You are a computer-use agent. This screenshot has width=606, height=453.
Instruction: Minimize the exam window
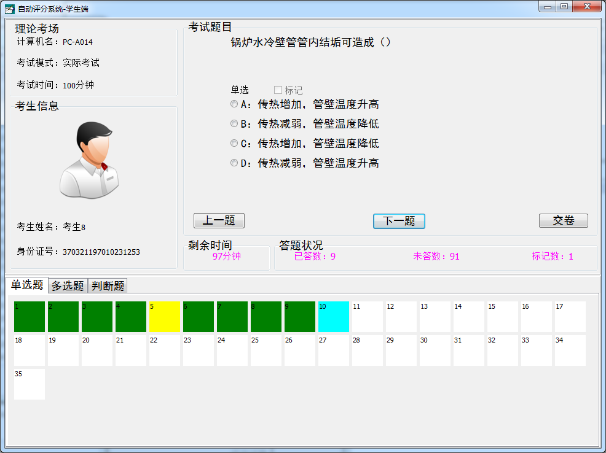click(547, 6)
